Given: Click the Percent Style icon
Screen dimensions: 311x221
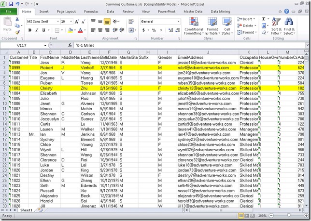Looking at the screenshot, I should coord(154,30).
